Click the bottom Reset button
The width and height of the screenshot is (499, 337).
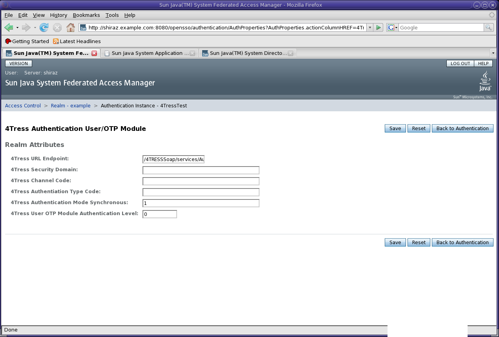point(419,243)
